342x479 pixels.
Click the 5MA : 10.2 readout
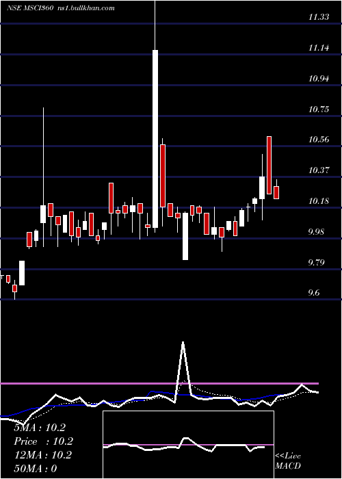click(x=40, y=428)
